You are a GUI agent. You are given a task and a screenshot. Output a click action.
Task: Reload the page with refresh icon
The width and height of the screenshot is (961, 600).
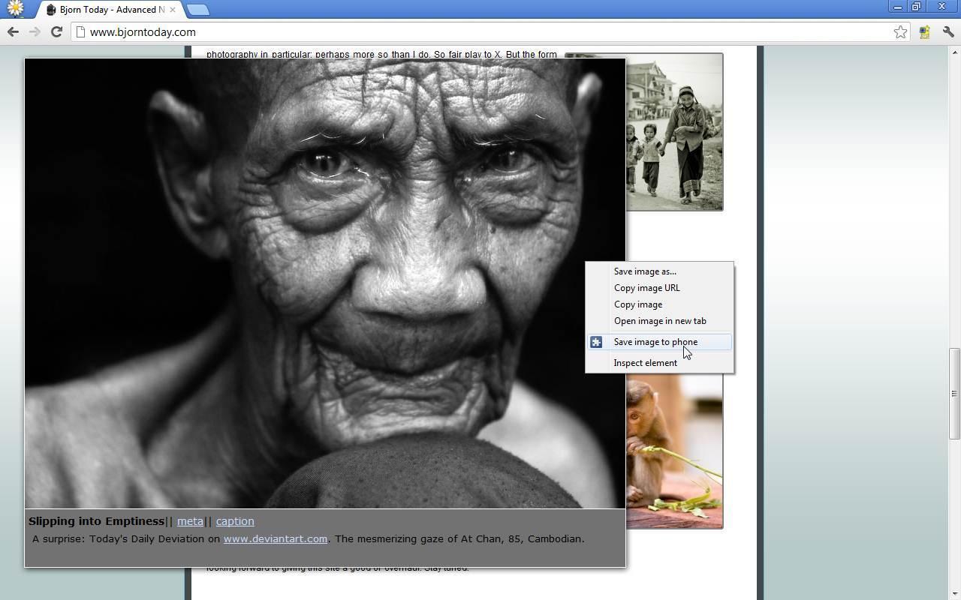pyautogui.click(x=56, y=31)
